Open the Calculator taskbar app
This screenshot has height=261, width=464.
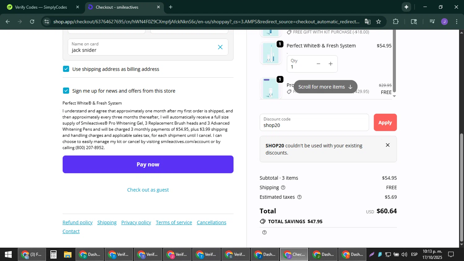(x=53, y=254)
